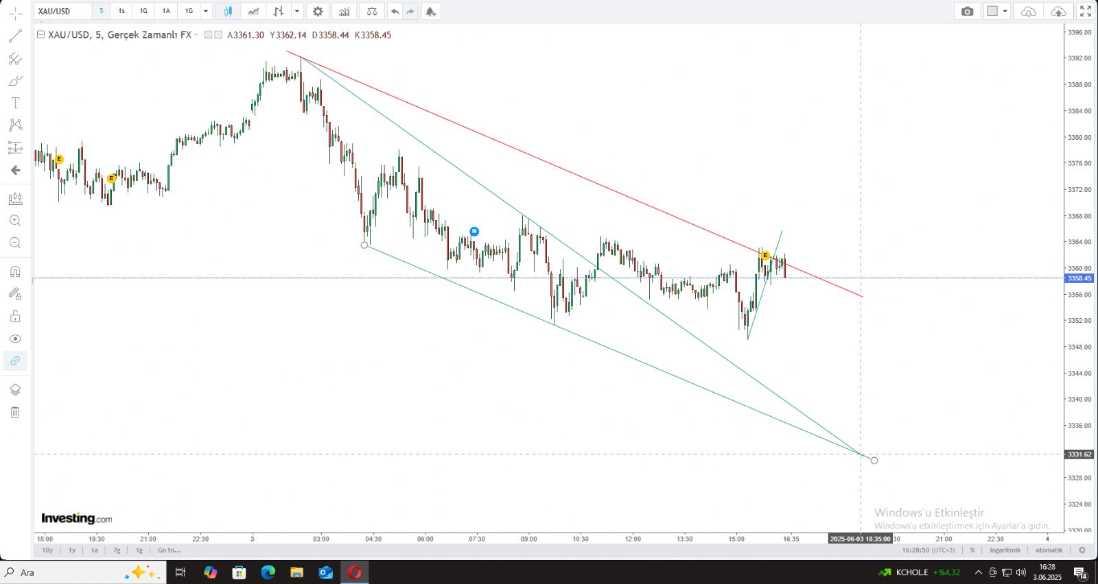Open chart properties gear at bottom right
This screenshot has height=584, width=1098.
click(x=1082, y=550)
